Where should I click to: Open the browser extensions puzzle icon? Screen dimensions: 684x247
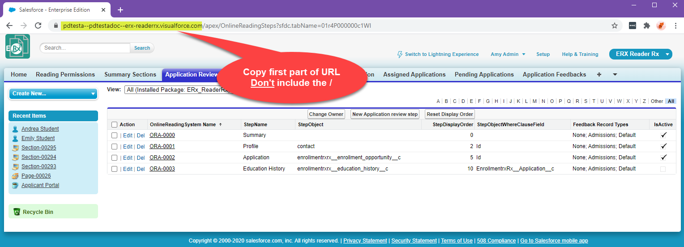[x=646, y=26]
